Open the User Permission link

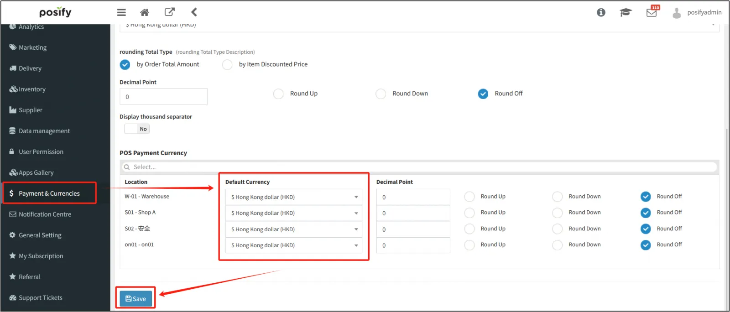coord(41,152)
